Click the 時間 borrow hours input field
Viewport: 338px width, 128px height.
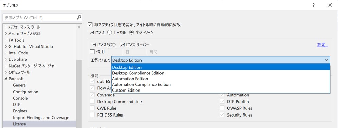tap(139, 52)
